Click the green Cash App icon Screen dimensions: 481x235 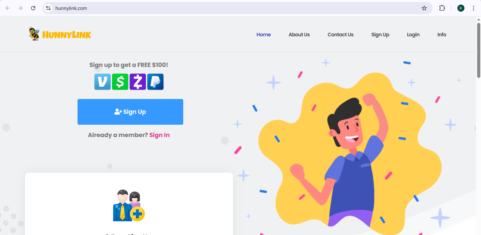tap(120, 82)
